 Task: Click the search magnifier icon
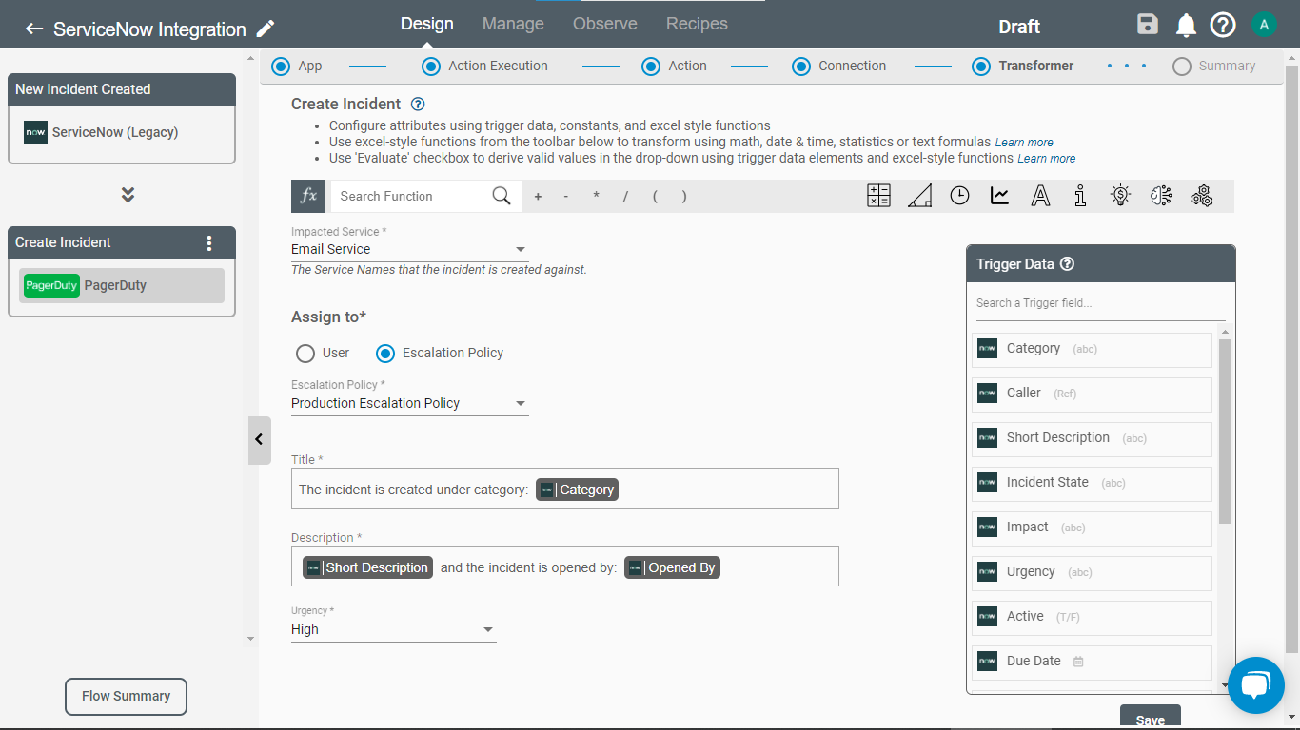[502, 196]
